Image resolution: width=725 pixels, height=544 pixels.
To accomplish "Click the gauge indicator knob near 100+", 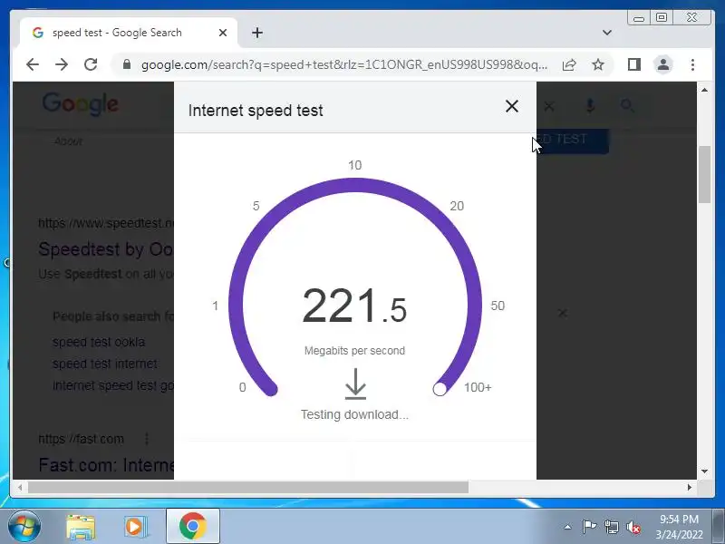I will (x=440, y=389).
